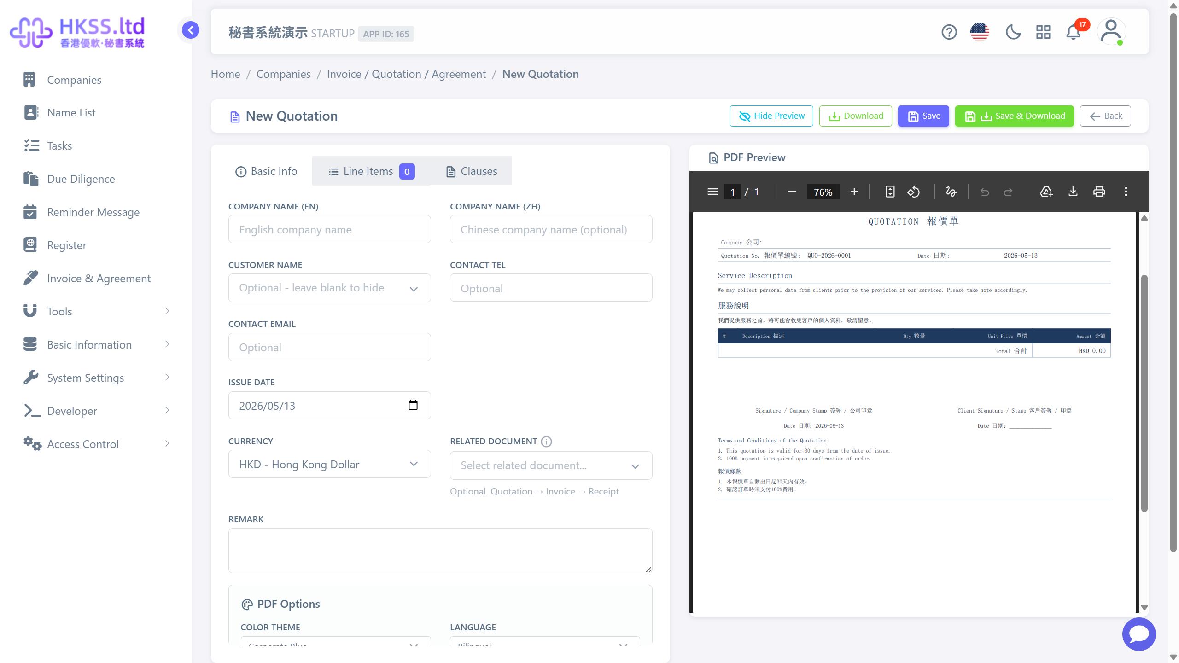Open PDF viewer more actions menu
Screen dimensions: 1179x663
1126,192
